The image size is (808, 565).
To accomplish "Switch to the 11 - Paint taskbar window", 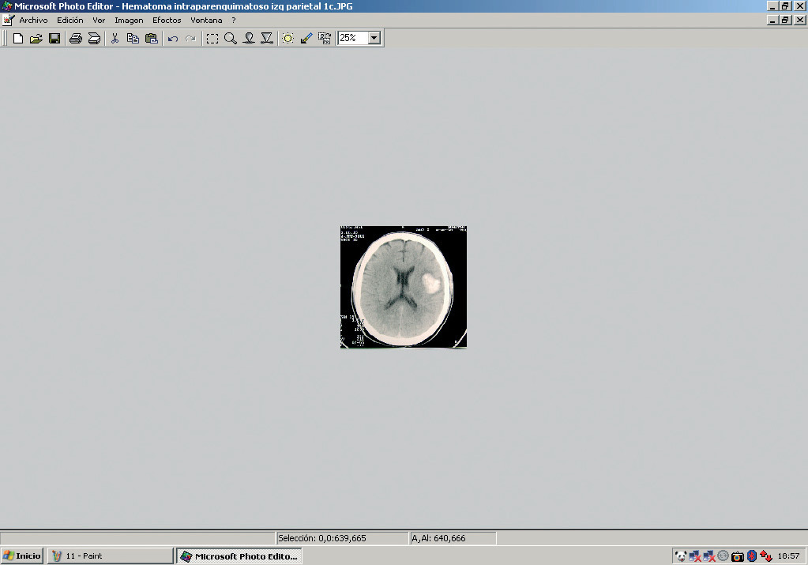I will point(110,556).
